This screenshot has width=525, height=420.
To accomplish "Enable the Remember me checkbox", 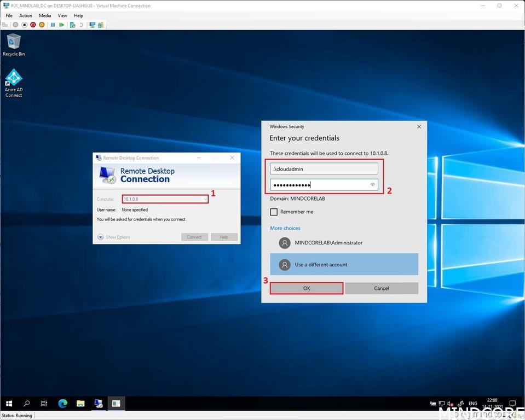I will pyautogui.click(x=274, y=212).
